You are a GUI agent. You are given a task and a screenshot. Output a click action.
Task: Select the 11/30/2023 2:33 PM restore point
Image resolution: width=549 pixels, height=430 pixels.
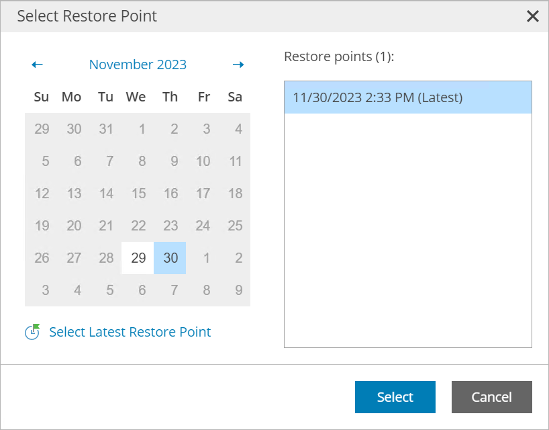(x=408, y=97)
